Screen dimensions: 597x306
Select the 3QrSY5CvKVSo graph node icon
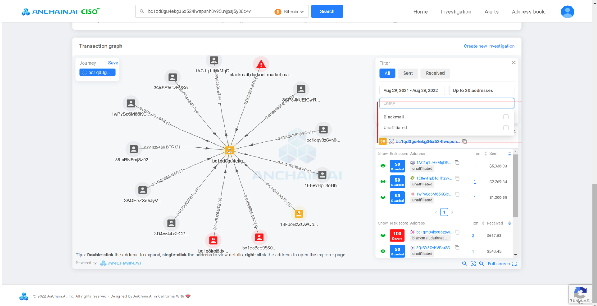pos(173,77)
